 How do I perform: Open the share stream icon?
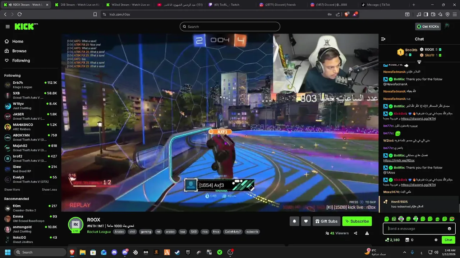[x=355, y=233]
